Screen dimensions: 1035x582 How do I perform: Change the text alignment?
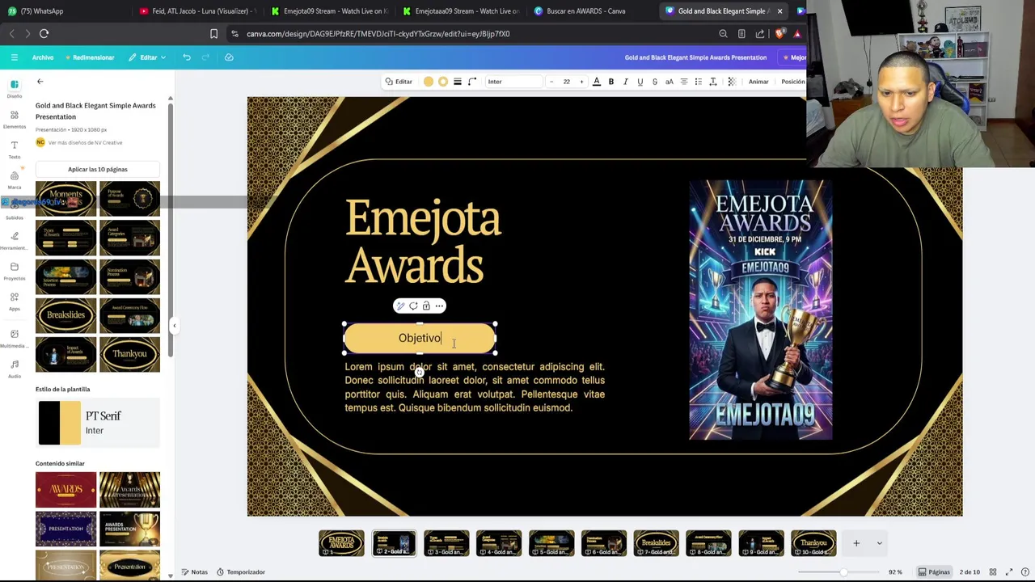pos(684,82)
